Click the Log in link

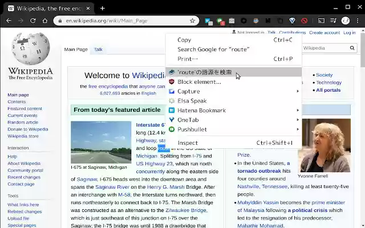tap(350, 32)
